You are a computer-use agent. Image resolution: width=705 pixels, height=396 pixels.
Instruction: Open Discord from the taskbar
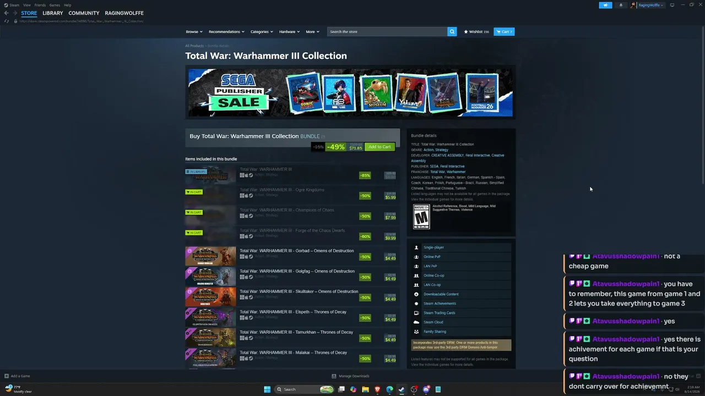[426, 389]
